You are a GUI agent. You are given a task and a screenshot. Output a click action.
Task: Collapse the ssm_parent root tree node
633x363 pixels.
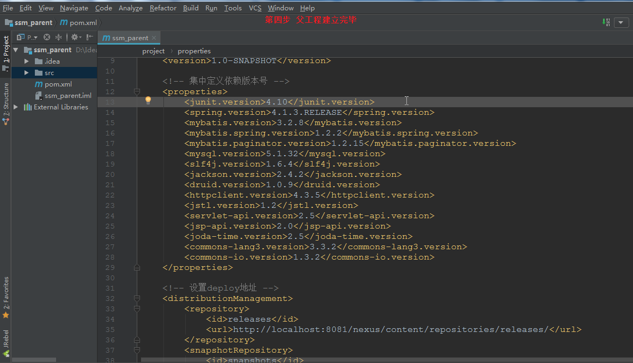coord(16,50)
